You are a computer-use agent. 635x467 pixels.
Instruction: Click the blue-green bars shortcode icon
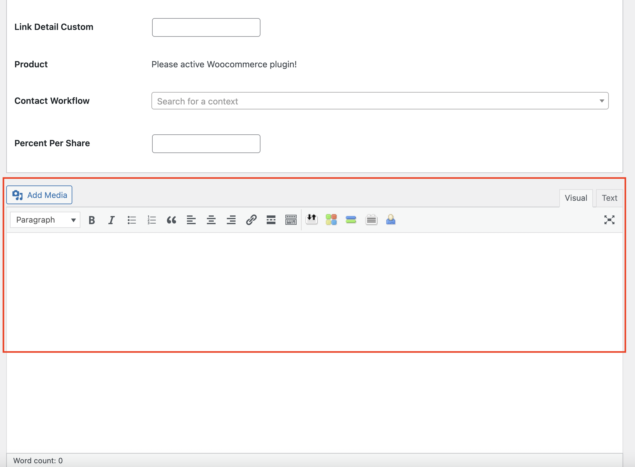351,220
